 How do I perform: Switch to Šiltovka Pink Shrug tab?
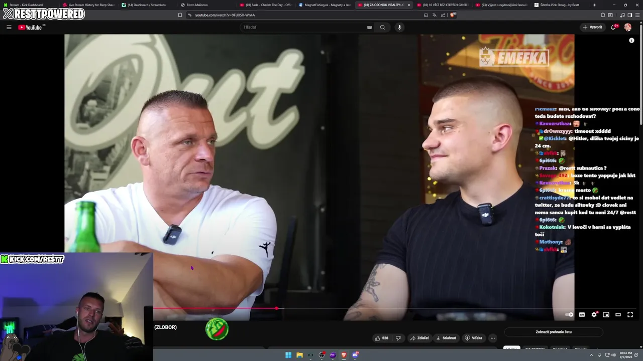(x=560, y=5)
